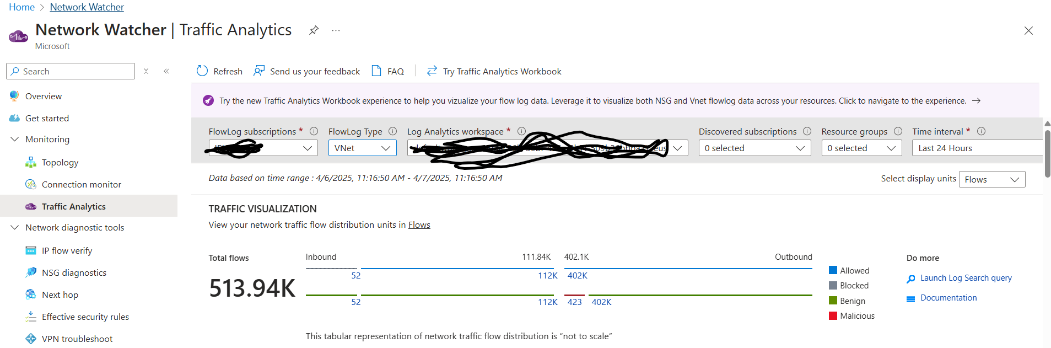
Task: Click the Topology icon in sidebar
Action: pos(31,162)
